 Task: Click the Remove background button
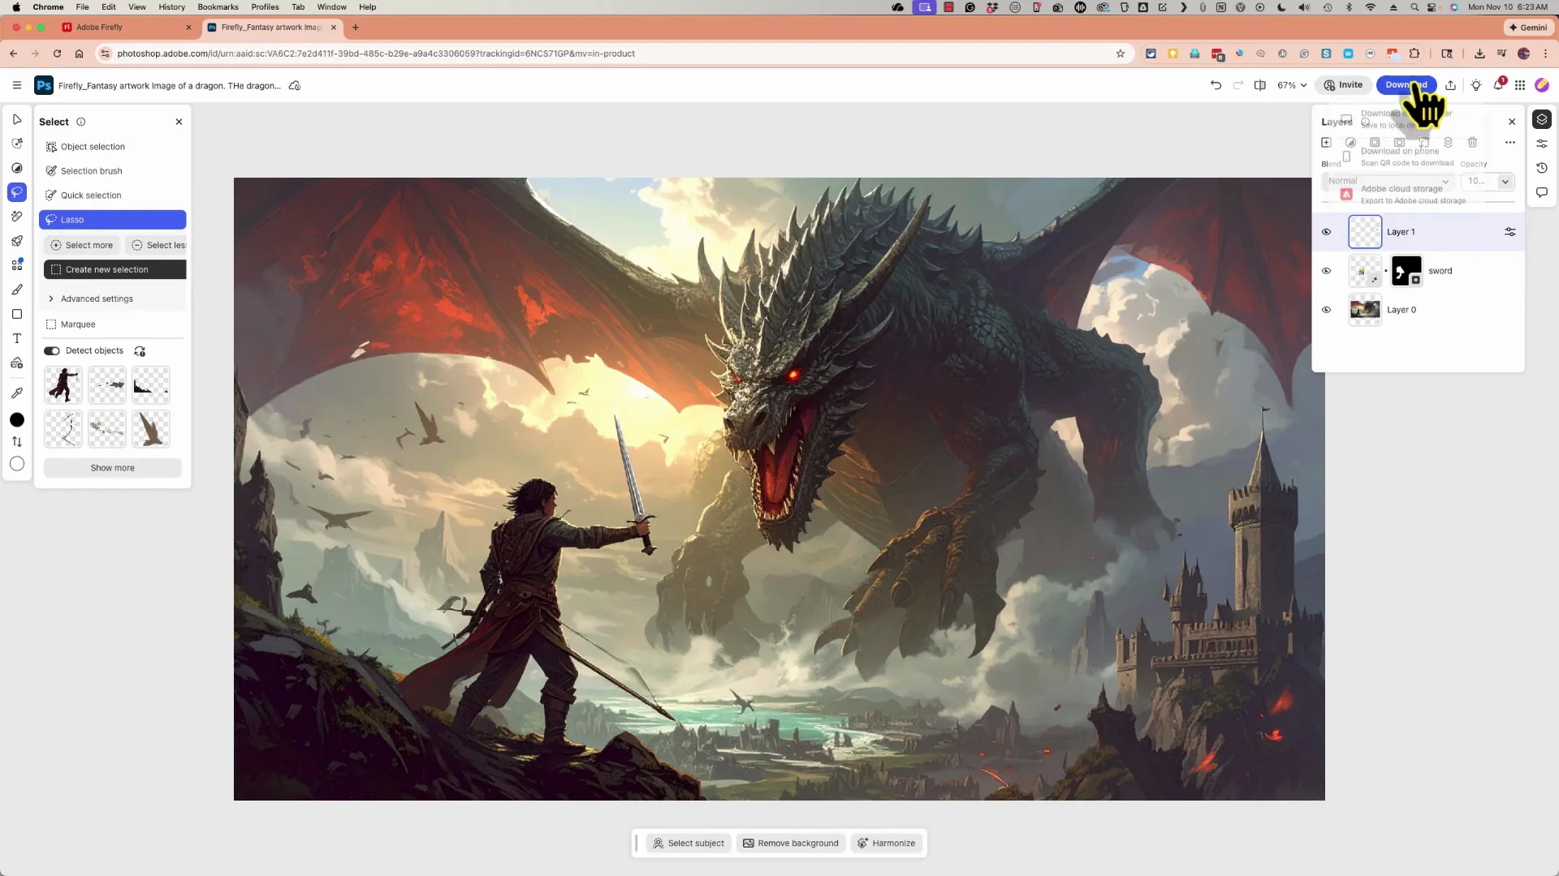(790, 843)
